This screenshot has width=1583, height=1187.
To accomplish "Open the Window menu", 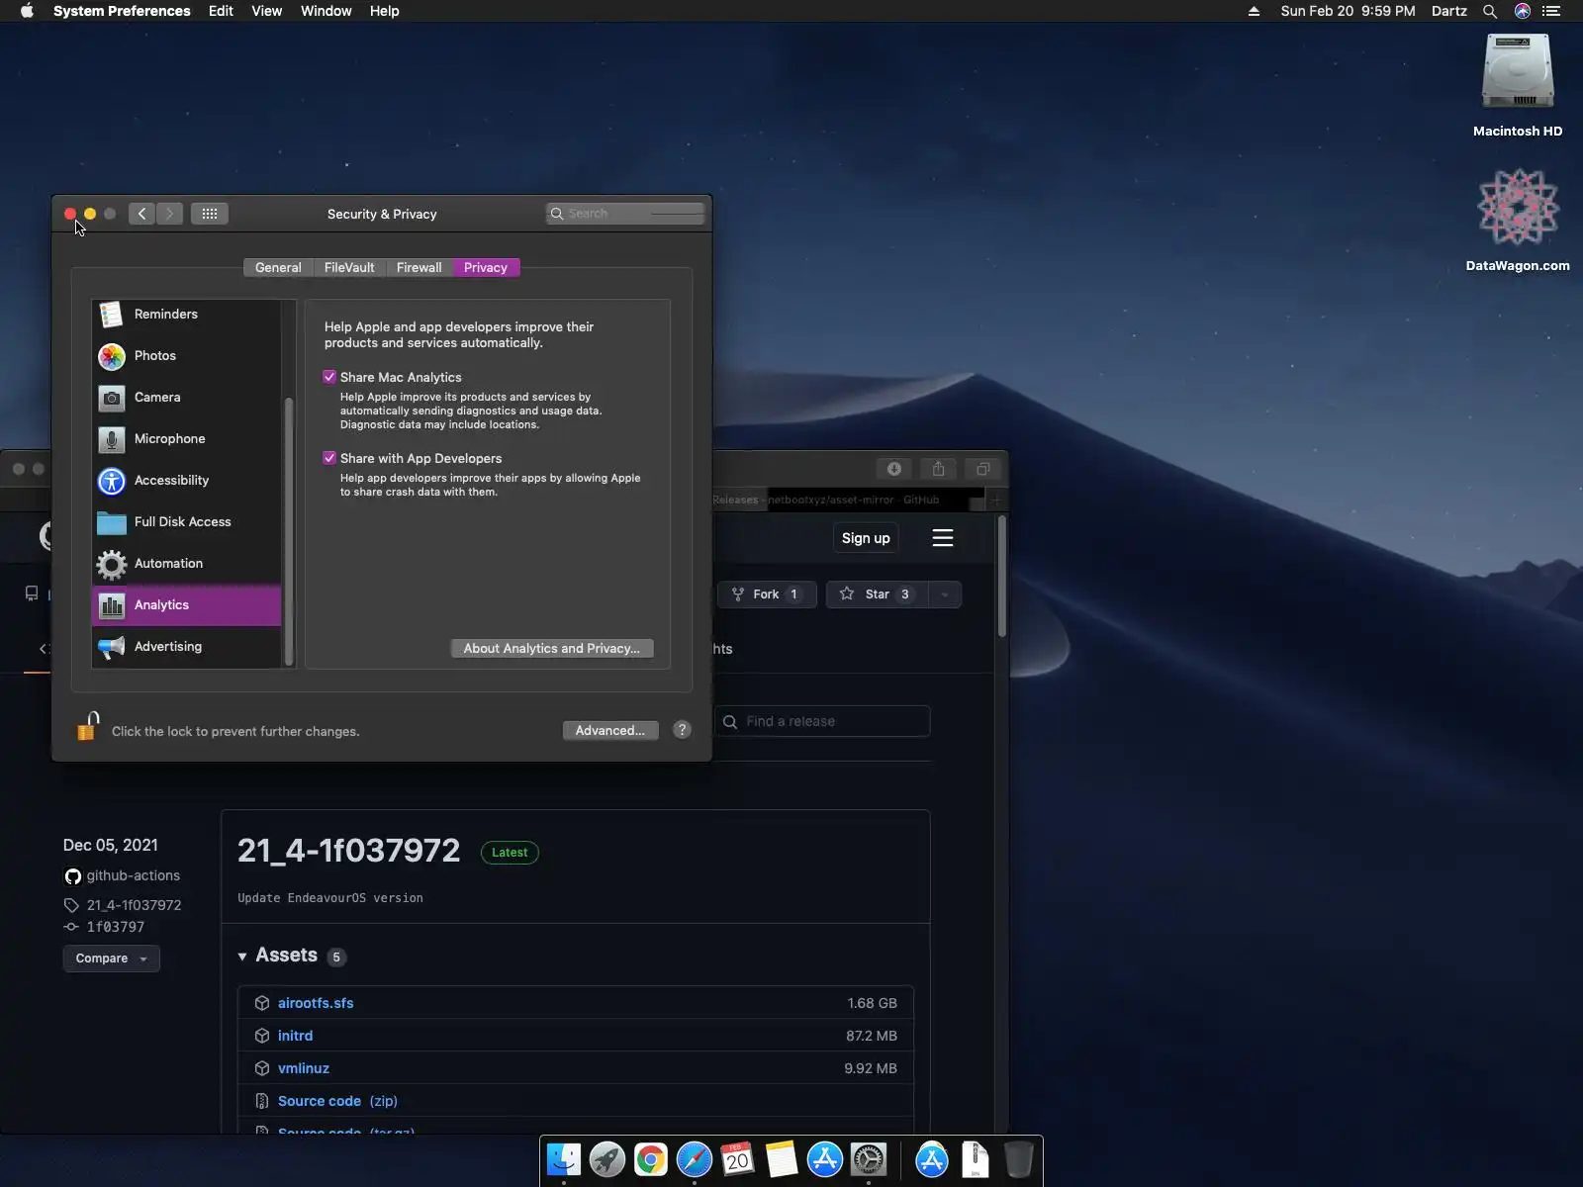I will [326, 11].
